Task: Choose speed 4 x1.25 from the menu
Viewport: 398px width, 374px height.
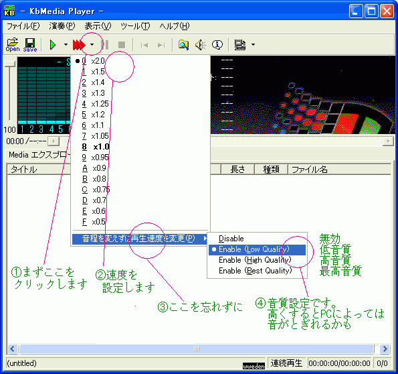Action: 140,104
